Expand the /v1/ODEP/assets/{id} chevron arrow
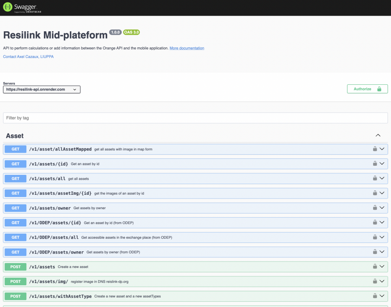 tap(382, 223)
